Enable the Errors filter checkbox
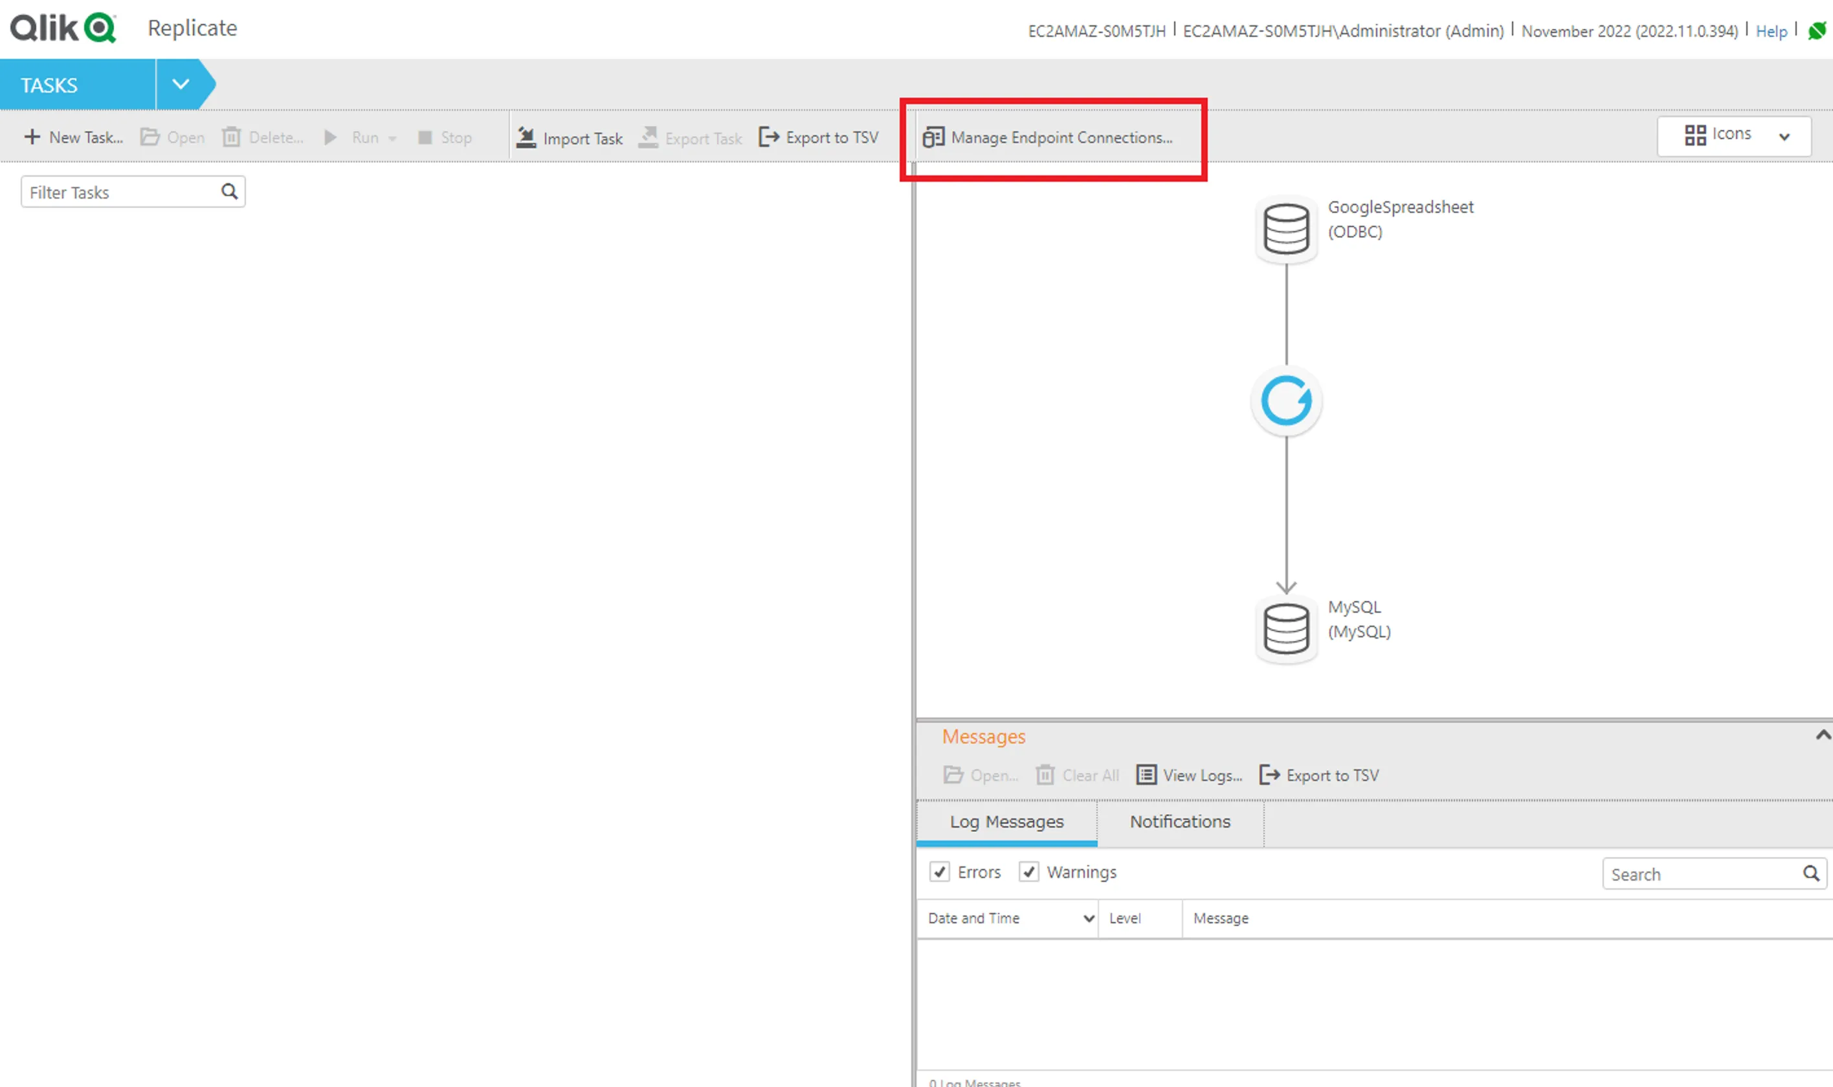Viewport: 1833px width, 1087px height. tap(940, 872)
